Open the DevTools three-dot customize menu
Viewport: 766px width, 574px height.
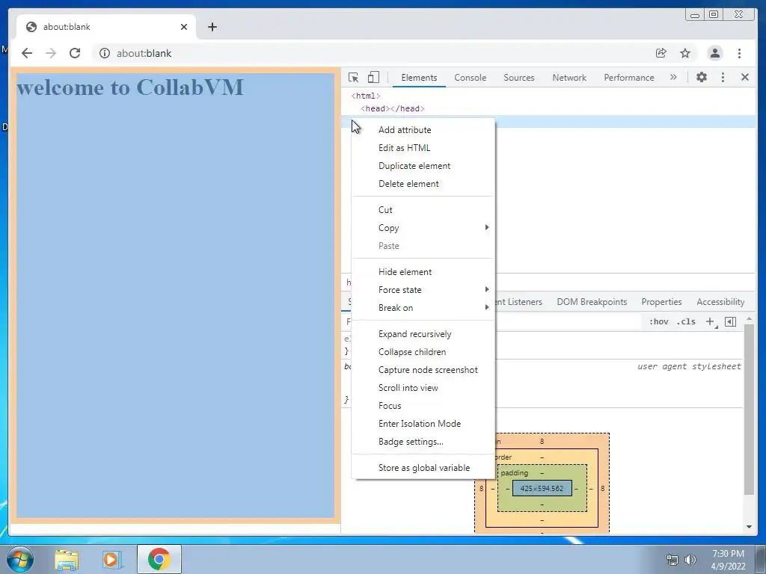[x=723, y=77]
